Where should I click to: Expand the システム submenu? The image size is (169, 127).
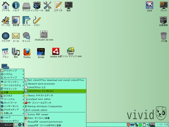coord(12,74)
